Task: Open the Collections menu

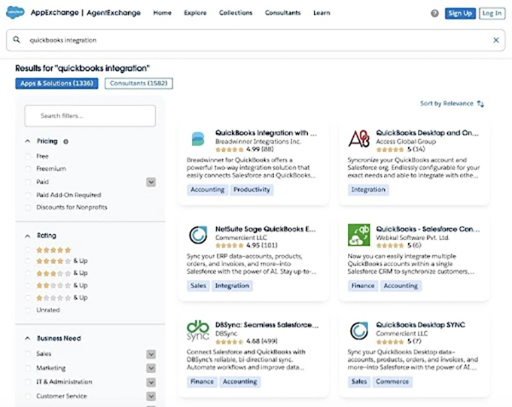Action: (236, 13)
